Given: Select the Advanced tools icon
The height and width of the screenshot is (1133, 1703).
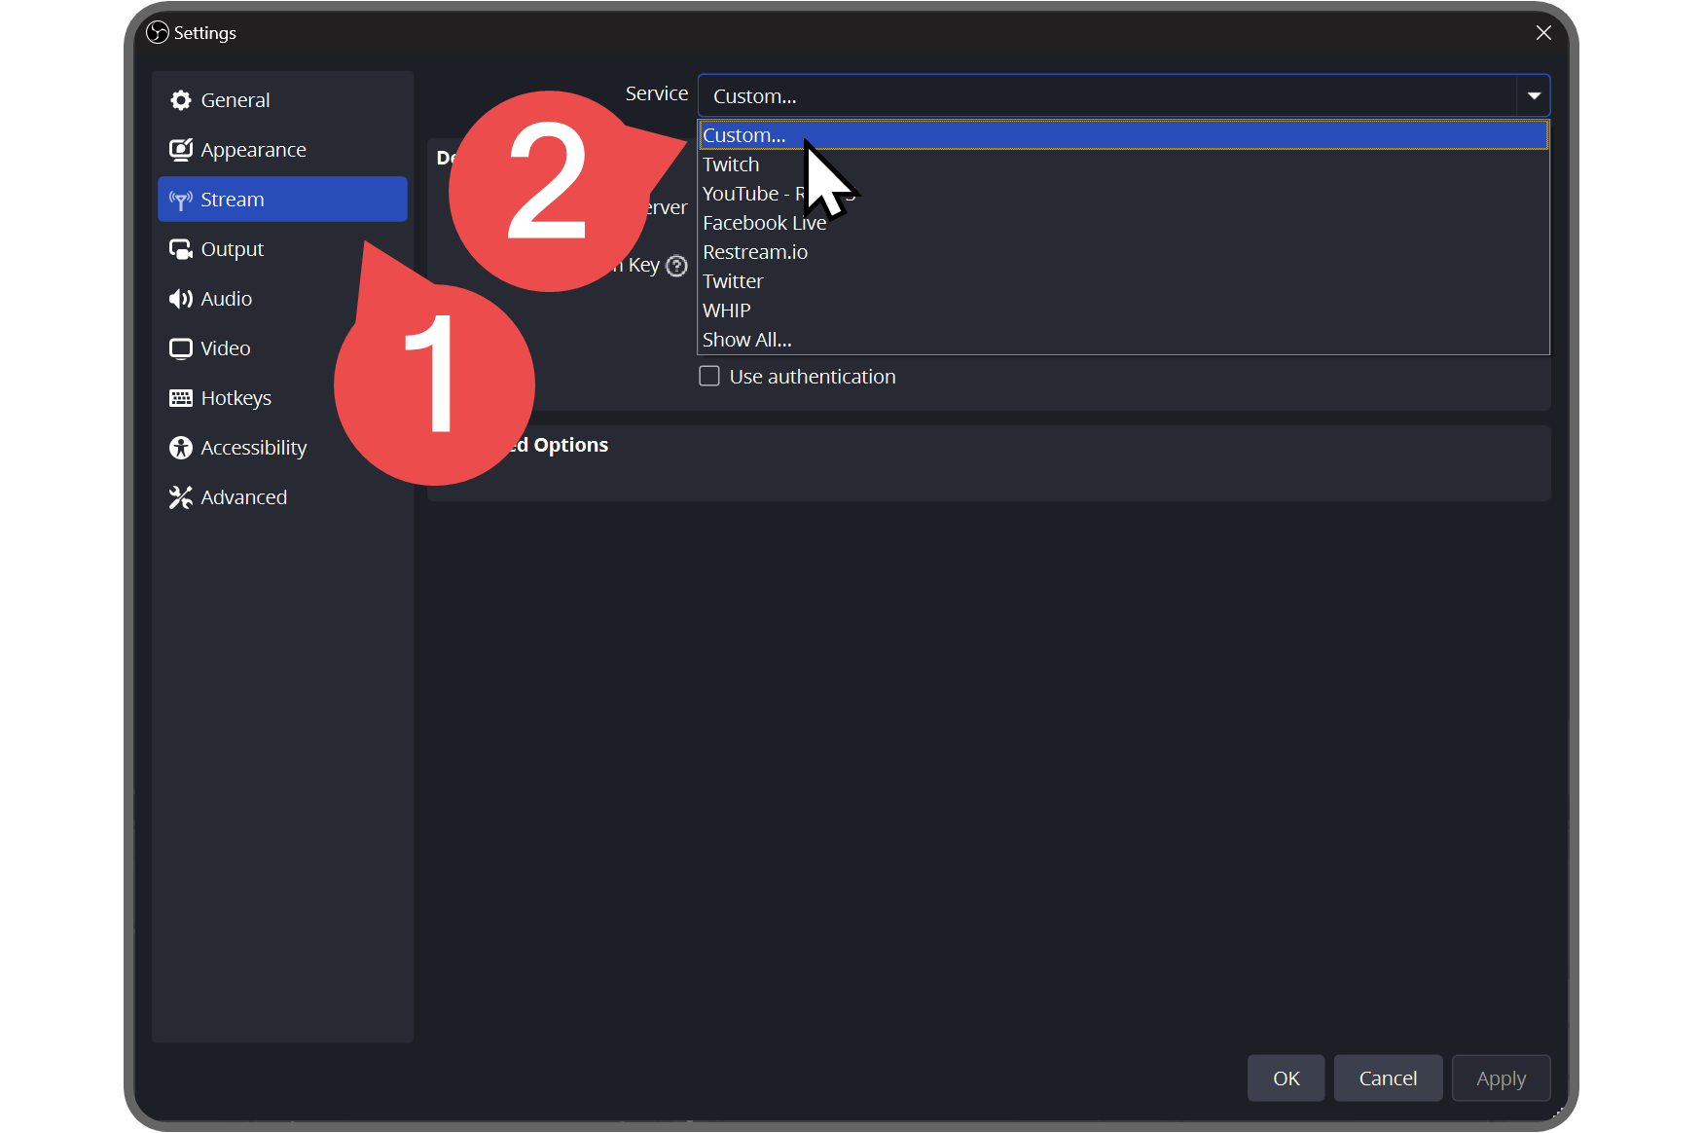Looking at the screenshot, I should pos(180,497).
